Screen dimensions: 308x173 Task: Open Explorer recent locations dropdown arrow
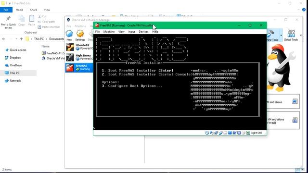(x=16, y=39)
